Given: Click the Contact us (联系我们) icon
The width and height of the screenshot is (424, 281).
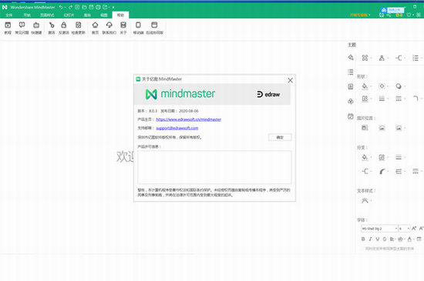Looking at the screenshot, I should tap(109, 28).
